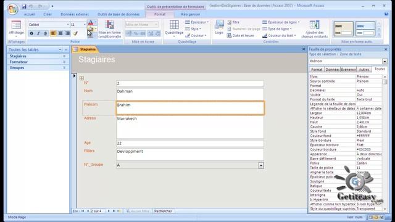Toggle underline (S) formatting
Screen dimensions: 395x222
click(x=45, y=33)
